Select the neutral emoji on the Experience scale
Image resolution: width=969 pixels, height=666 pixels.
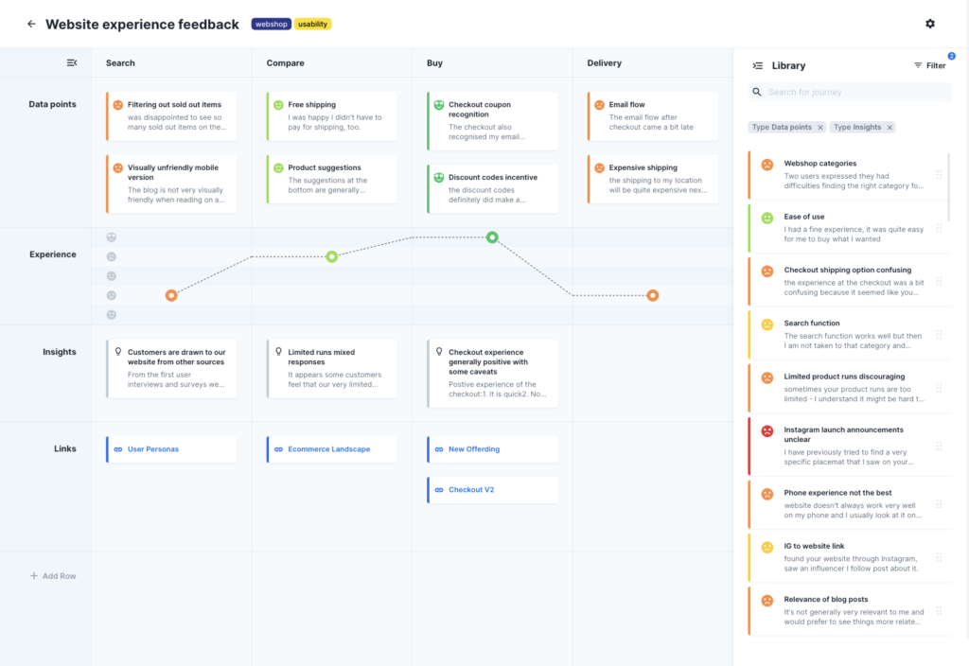coord(112,276)
